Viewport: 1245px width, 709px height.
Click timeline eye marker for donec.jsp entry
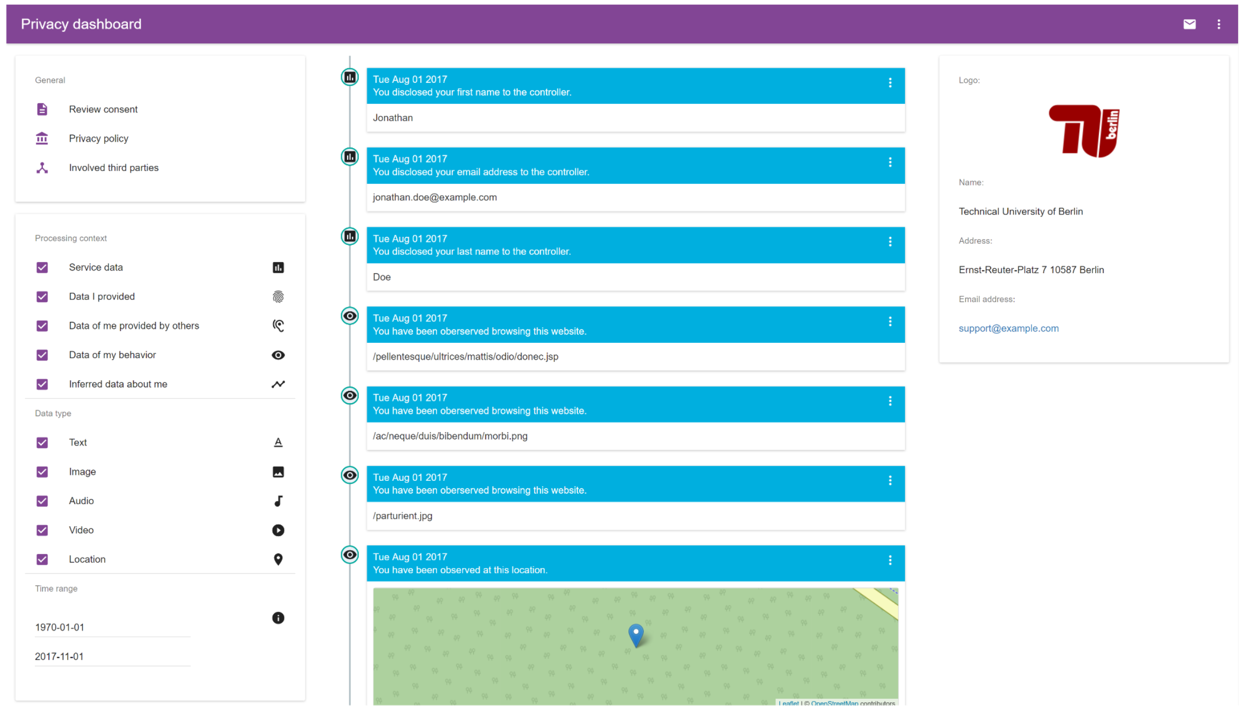pos(350,316)
